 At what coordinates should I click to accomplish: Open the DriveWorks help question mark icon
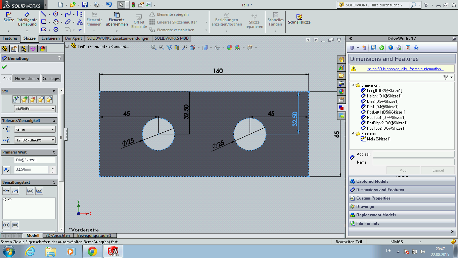(416, 48)
